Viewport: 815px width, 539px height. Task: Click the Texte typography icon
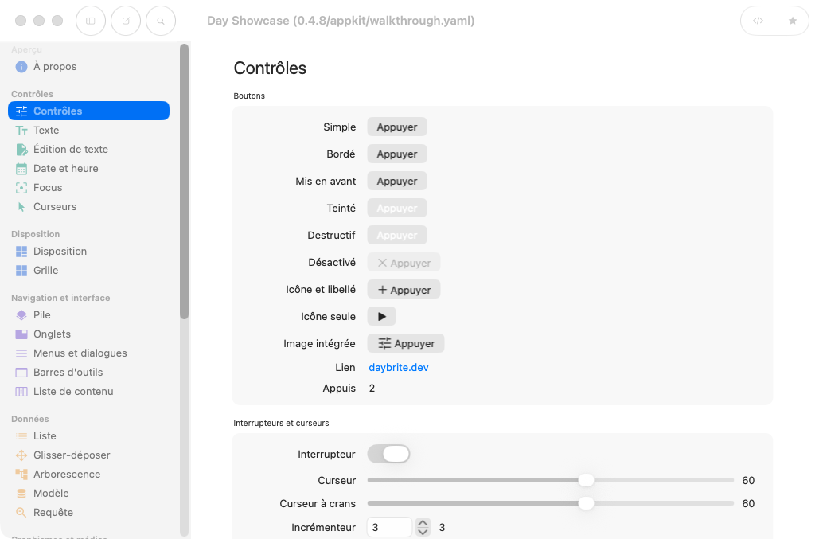click(x=21, y=131)
